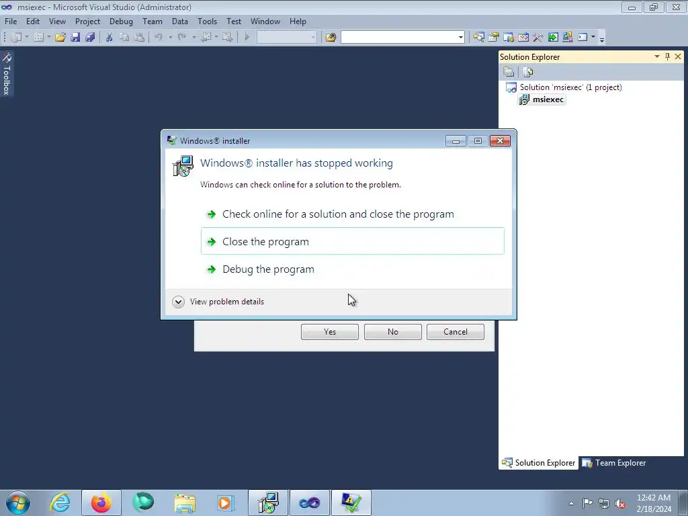Image resolution: width=688 pixels, height=516 pixels.
Task: Click the No button behind the dialog
Action: click(x=392, y=332)
